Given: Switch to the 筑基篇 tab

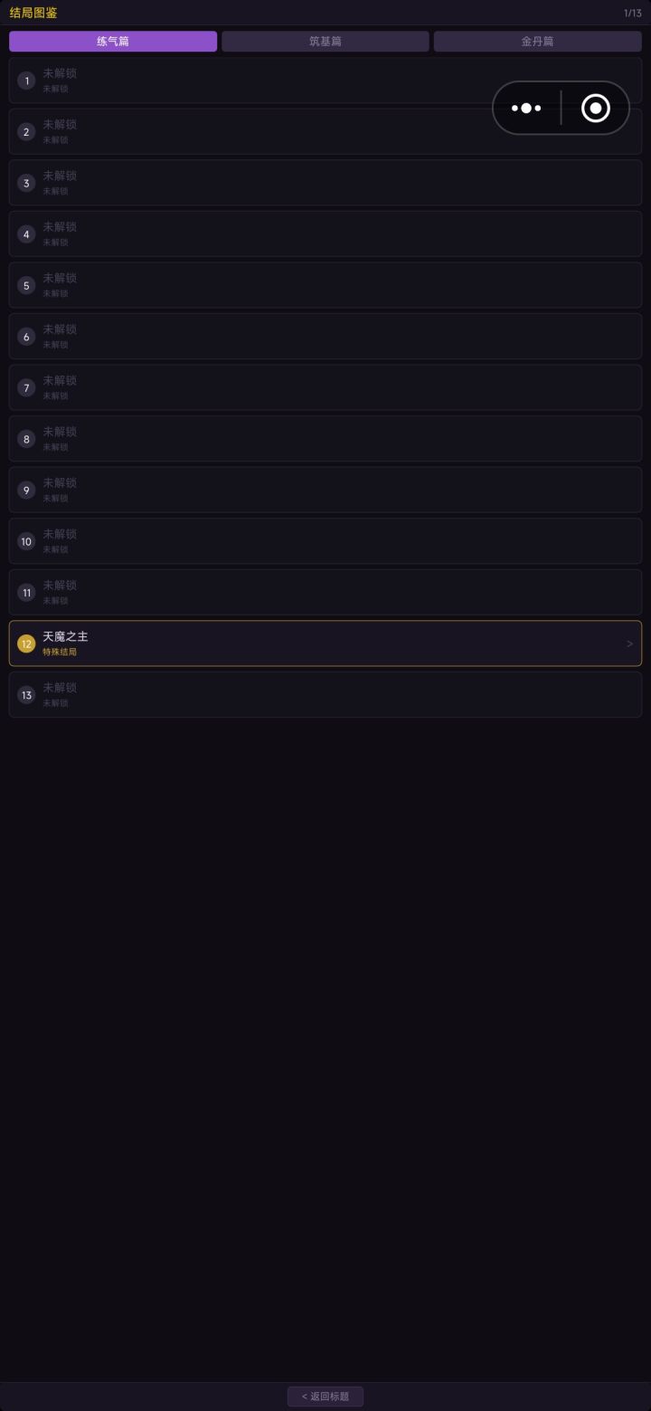Looking at the screenshot, I should [325, 42].
